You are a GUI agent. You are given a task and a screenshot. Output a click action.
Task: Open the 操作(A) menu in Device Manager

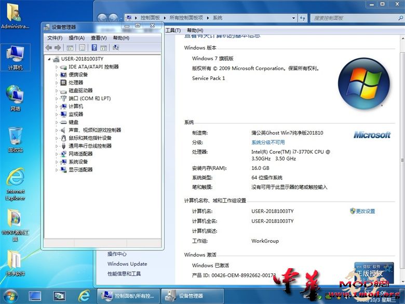tap(76, 38)
